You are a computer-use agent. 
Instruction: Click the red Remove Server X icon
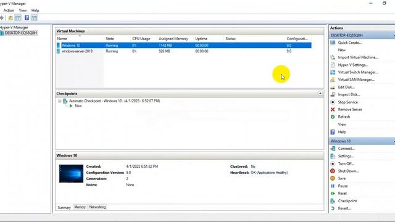tap(333, 110)
